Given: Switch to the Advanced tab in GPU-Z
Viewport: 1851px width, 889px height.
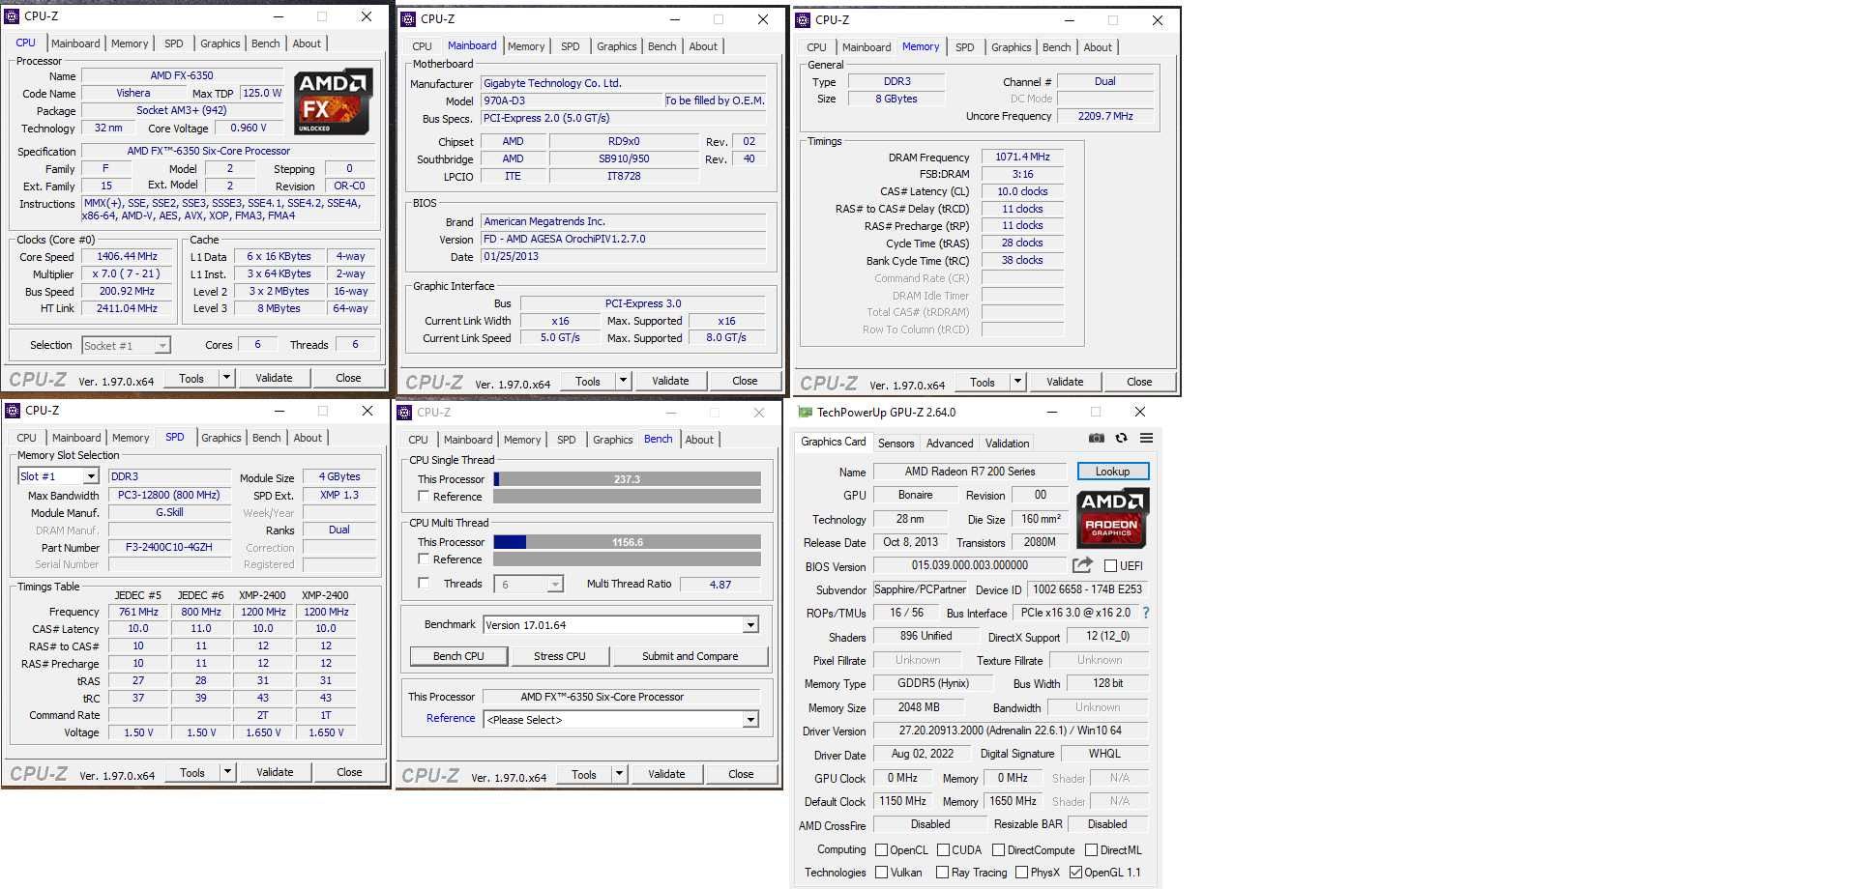Looking at the screenshot, I should [950, 443].
